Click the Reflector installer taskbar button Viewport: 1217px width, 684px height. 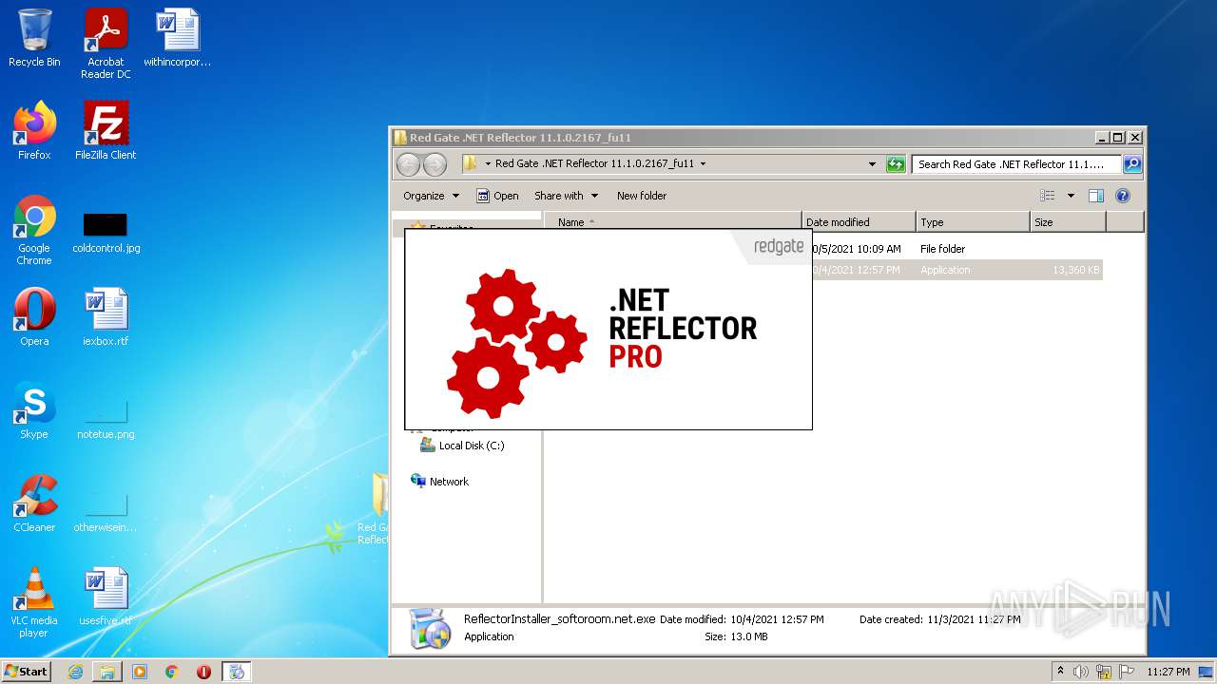point(237,672)
